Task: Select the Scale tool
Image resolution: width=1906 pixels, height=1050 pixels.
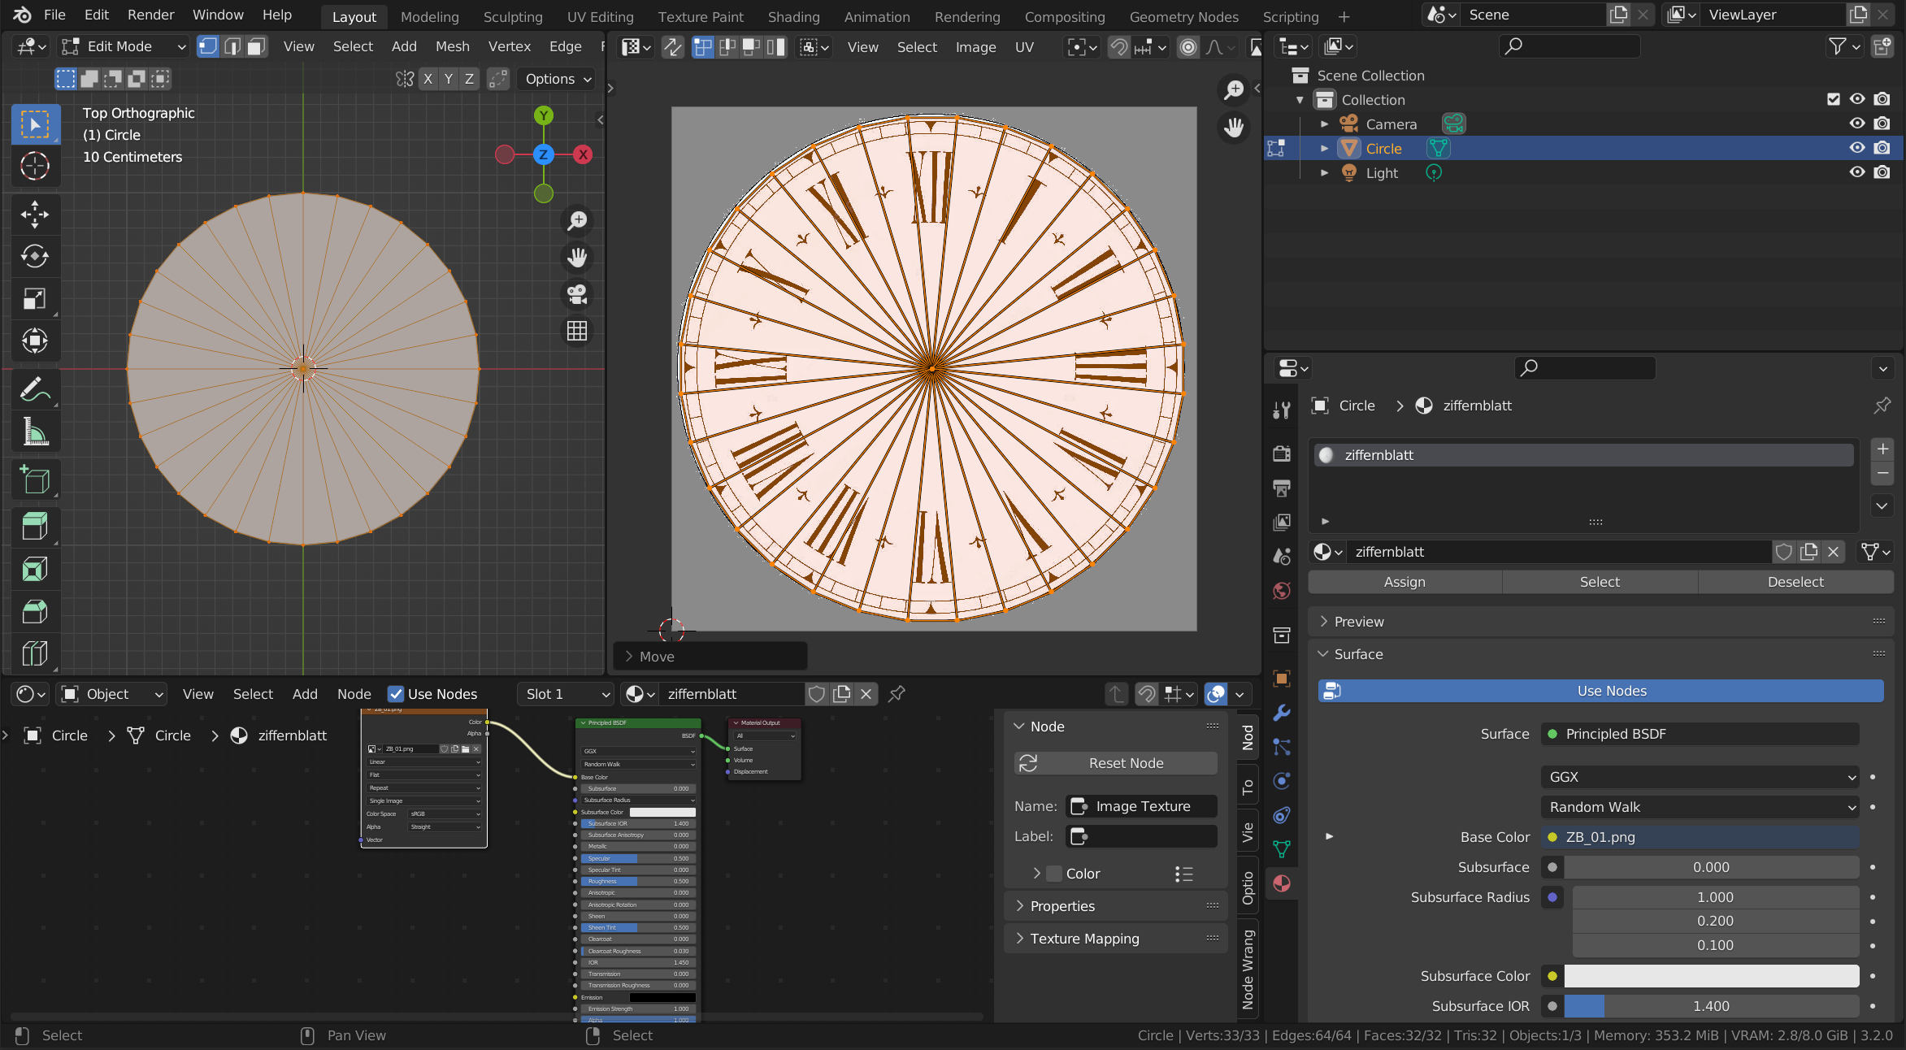Action: 34,298
